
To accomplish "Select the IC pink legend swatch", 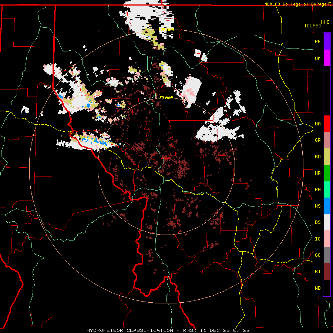I will coord(327,239).
